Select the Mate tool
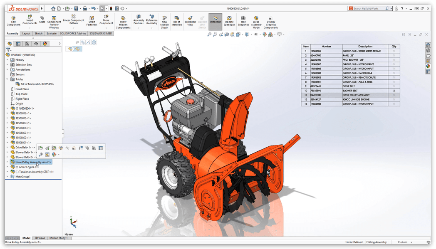The height and width of the screenshot is (249, 436). pyautogui.click(x=42, y=19)
